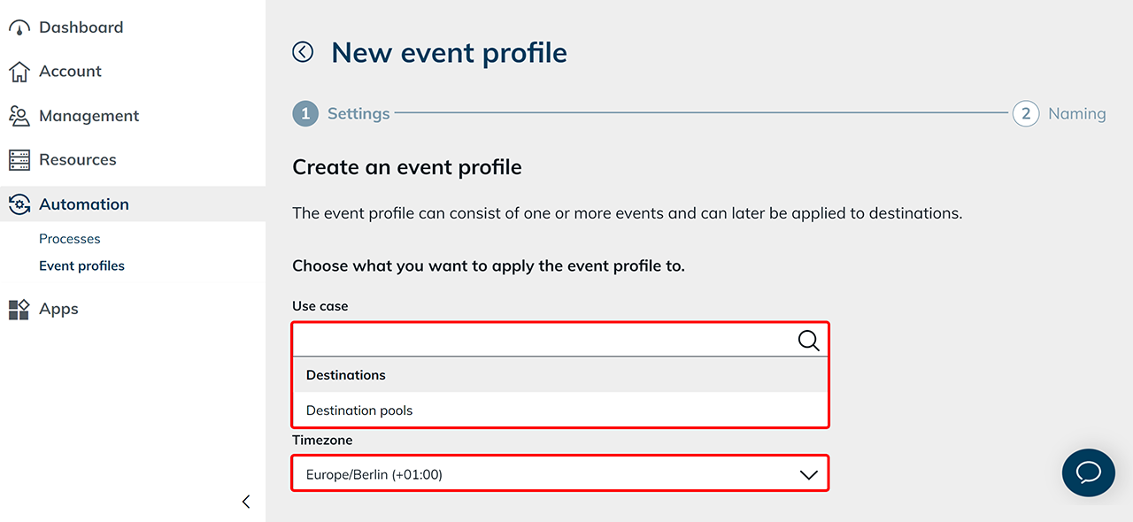
Task: Choose Destinations from the Use case list
Action: tap(346, 375)
